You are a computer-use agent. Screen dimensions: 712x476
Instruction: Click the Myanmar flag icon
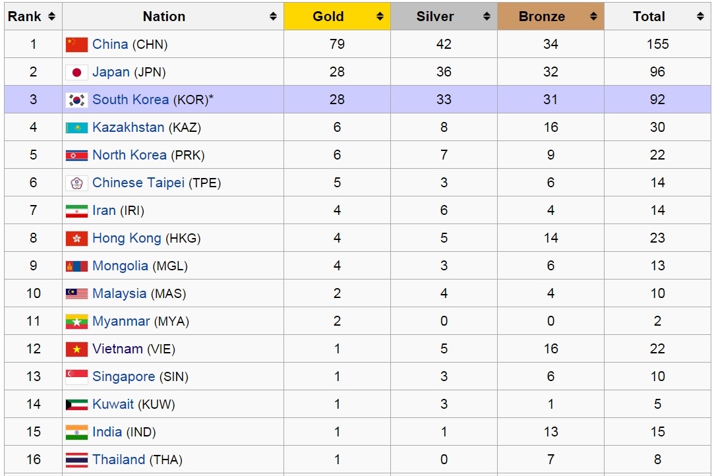click(76, 322)
